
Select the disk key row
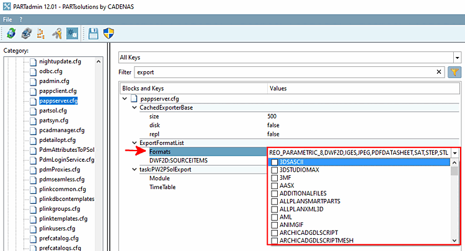pyautogui.click(x=154, y=125)
